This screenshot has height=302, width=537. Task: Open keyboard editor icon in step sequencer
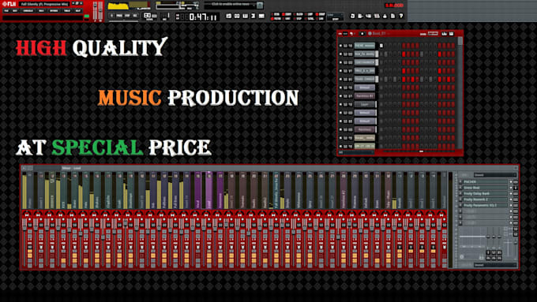[452, 34]
